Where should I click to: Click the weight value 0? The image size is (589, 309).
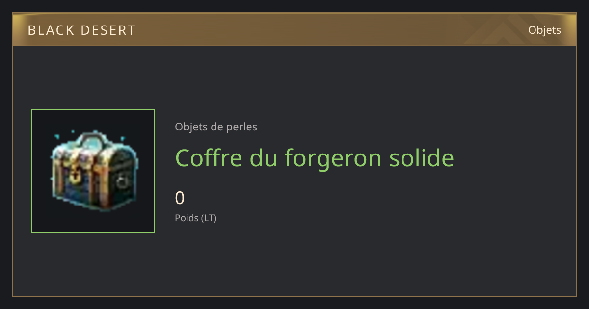180,198
